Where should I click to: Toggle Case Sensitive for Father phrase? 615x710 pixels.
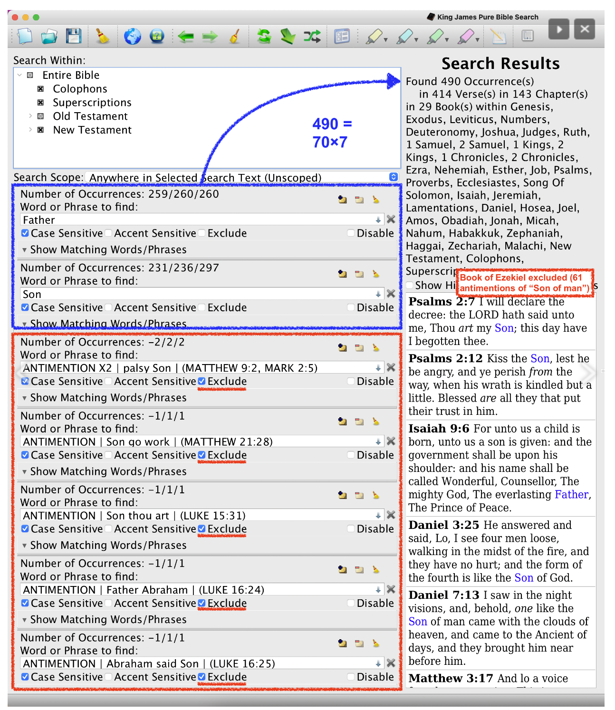(x=25, y=233)
